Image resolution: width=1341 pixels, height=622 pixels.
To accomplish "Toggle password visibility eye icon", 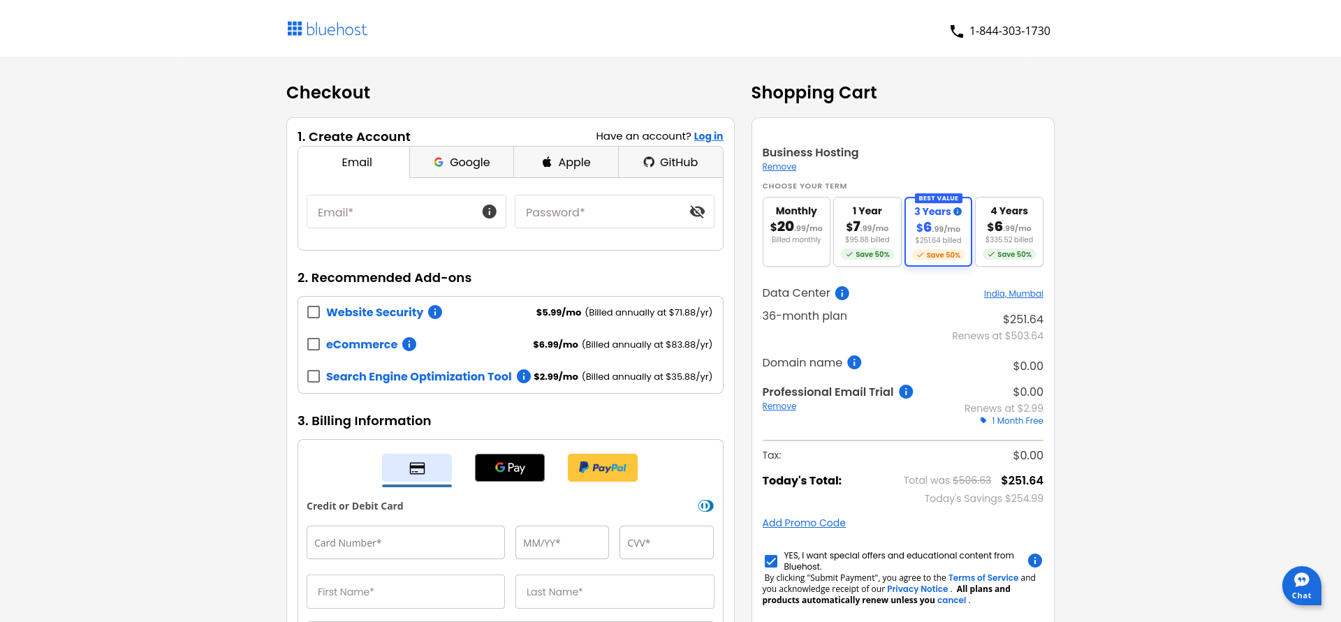I will click(697, 212).
